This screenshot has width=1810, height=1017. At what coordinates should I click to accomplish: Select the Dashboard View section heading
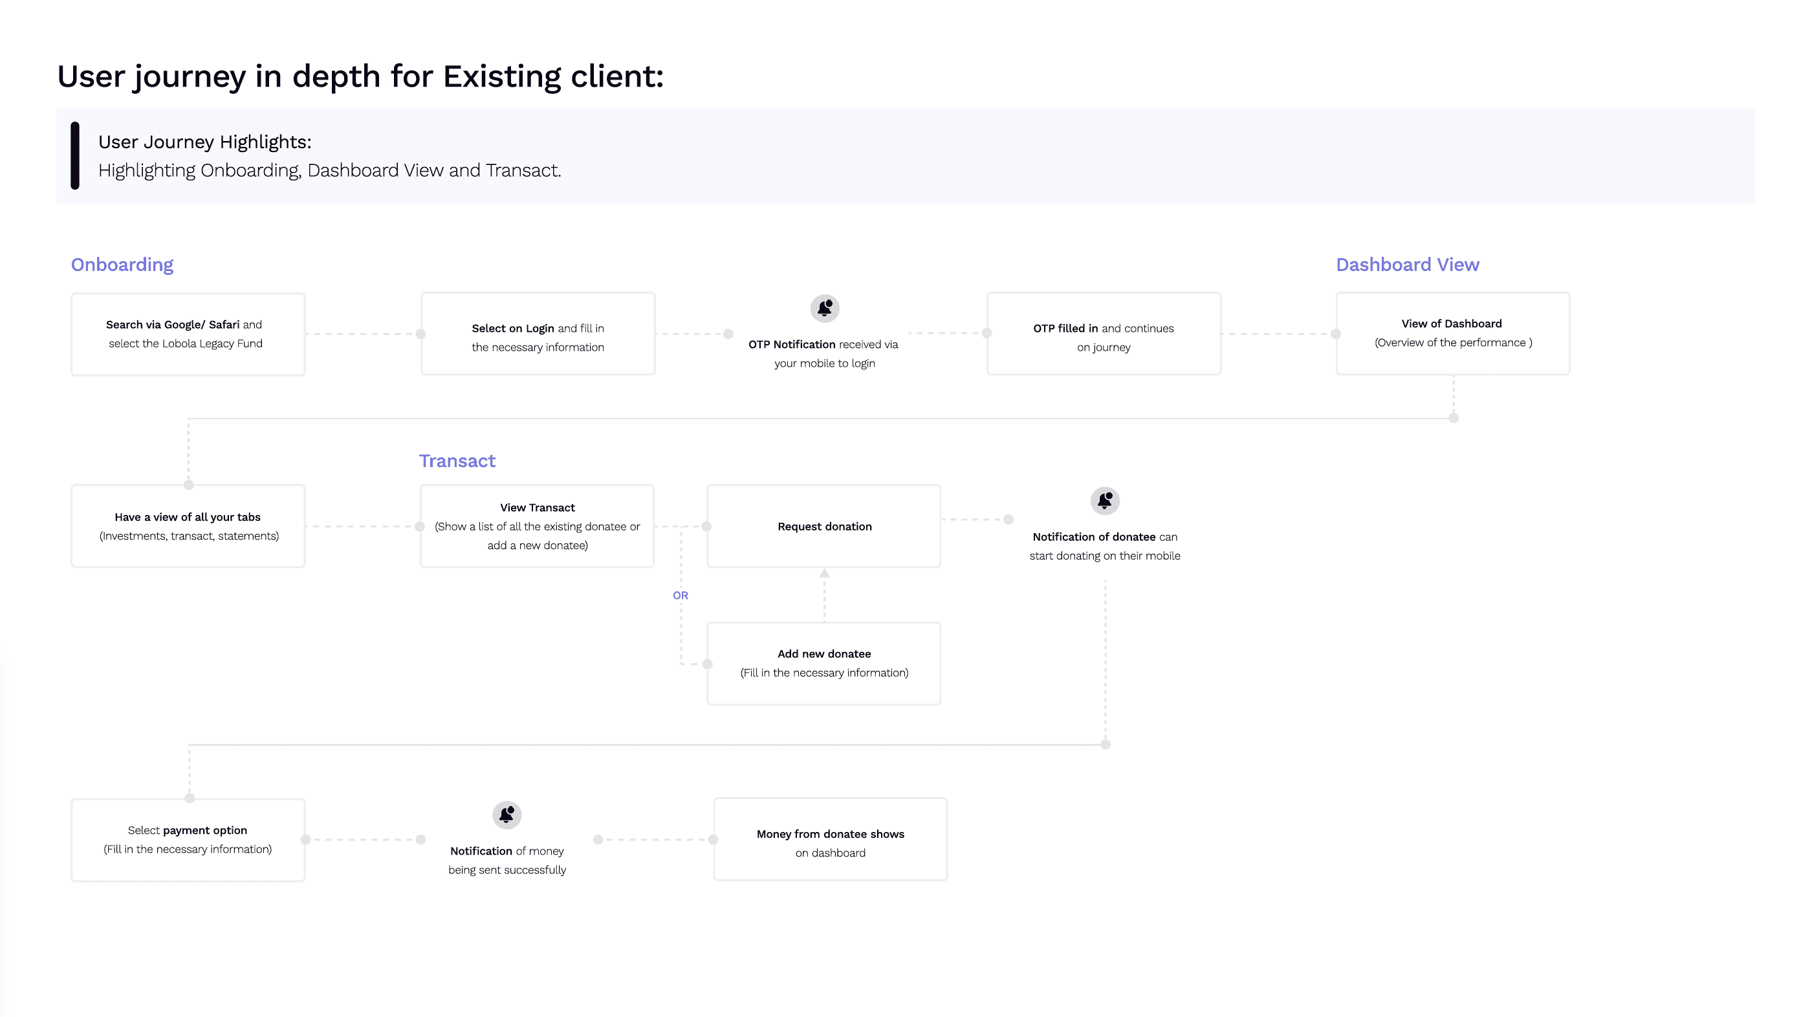click(1407, 265)
